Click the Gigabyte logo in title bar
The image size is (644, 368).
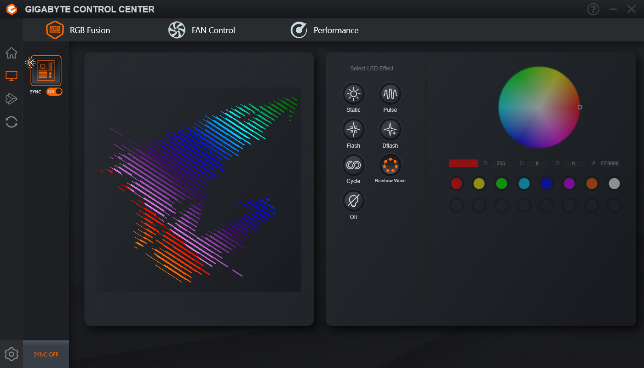click(x=12, y=9)
